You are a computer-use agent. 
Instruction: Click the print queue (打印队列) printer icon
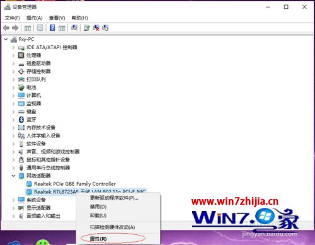click(x=21, y=79)
